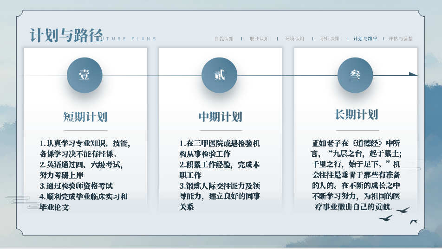Open the 自我认知 navigation tab
Viewport: 442px width, 249px height.
224,39
